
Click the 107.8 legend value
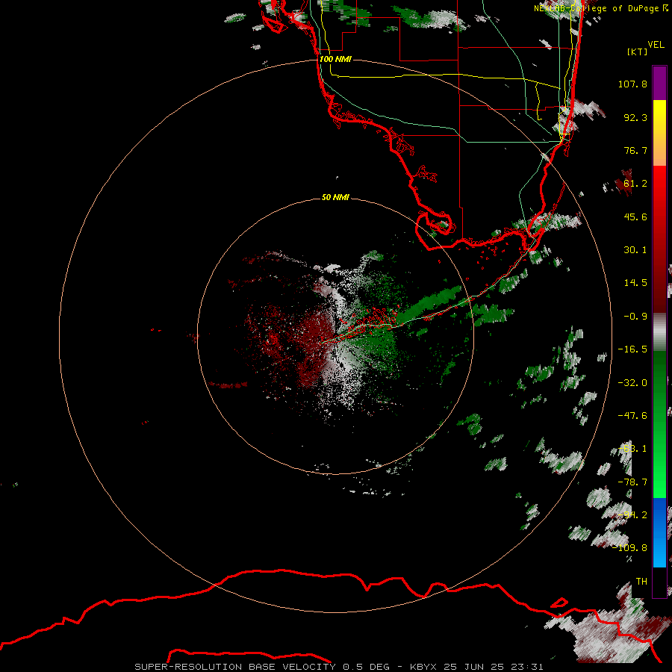tap(632, 84)
